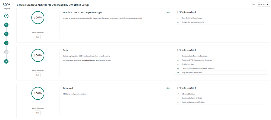Select the second completed step checkmark in stepper
271x120 pixels.
point(7,34)
